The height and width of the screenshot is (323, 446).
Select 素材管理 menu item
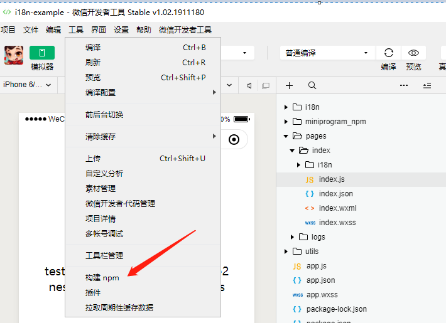pyautogui.click(x=143, y=189)
